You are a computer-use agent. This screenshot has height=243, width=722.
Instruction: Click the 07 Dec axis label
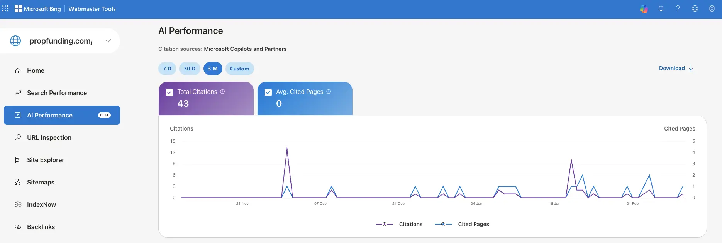[320, 204]
